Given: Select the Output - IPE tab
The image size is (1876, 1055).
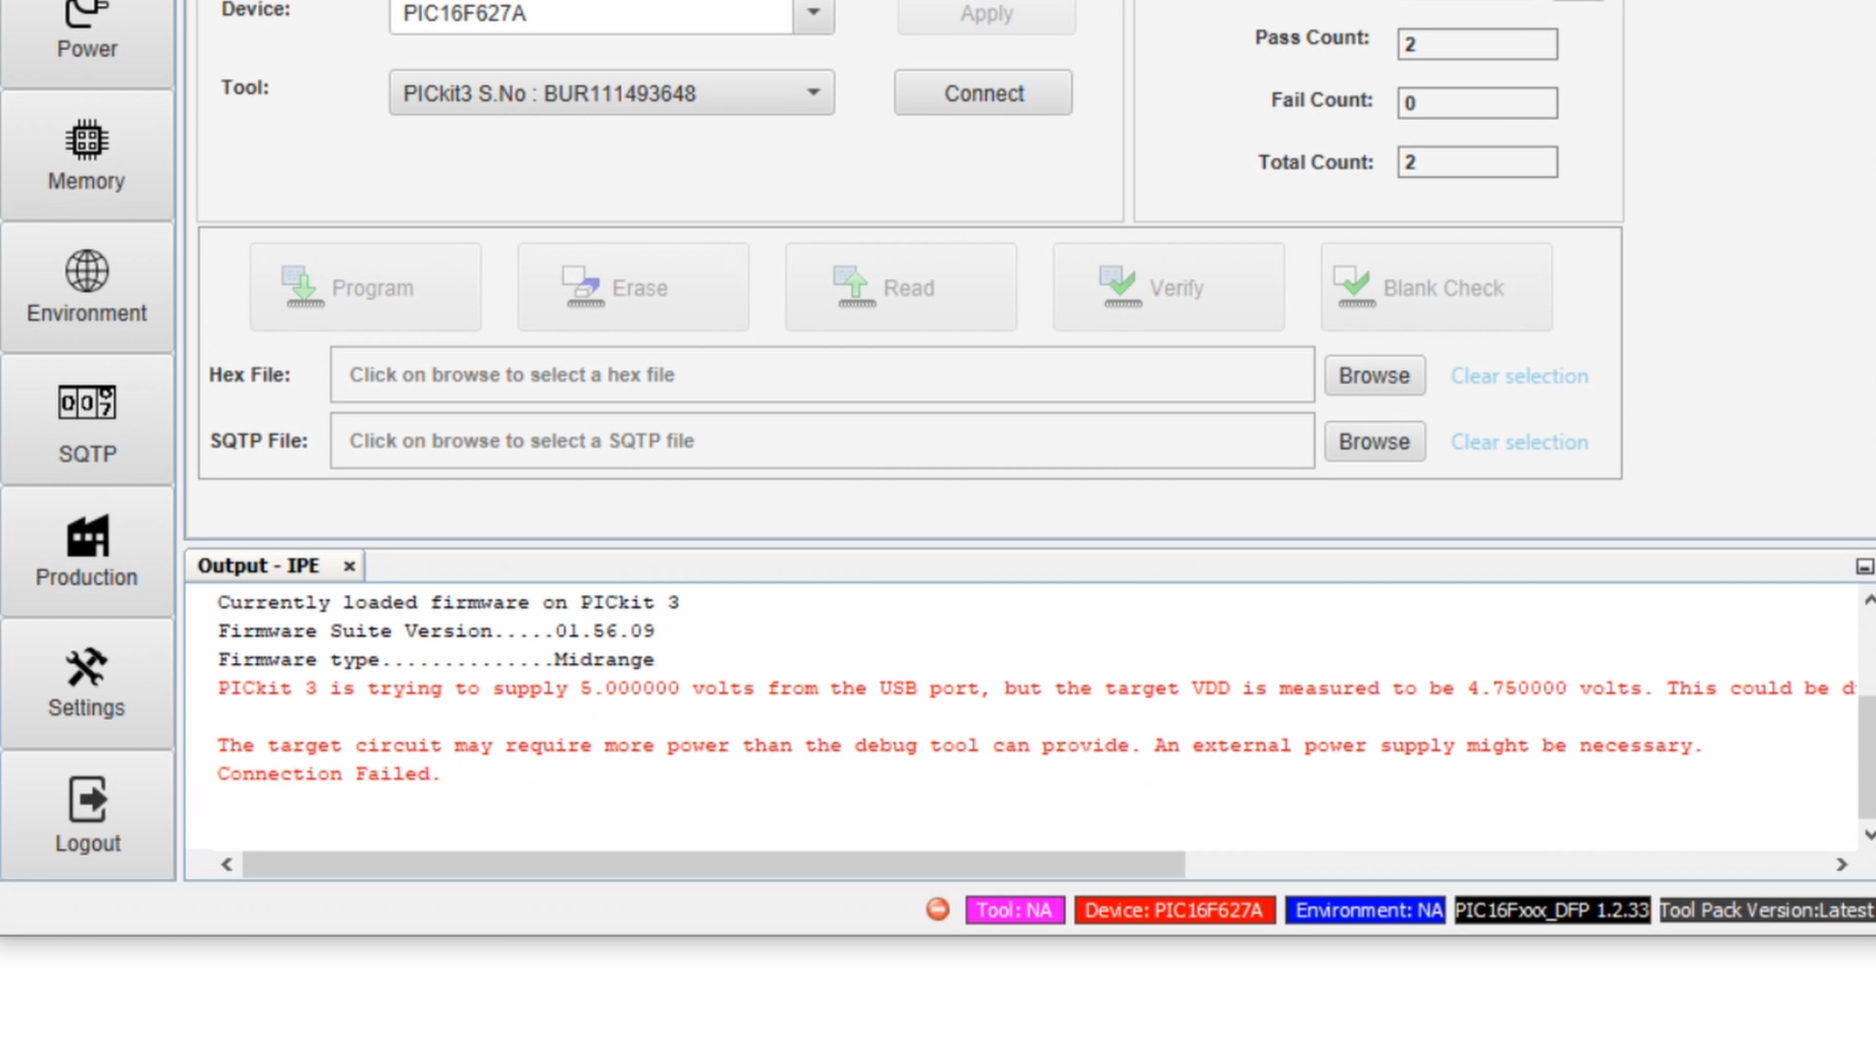Looking at the screenshot, I should (259, 566).
